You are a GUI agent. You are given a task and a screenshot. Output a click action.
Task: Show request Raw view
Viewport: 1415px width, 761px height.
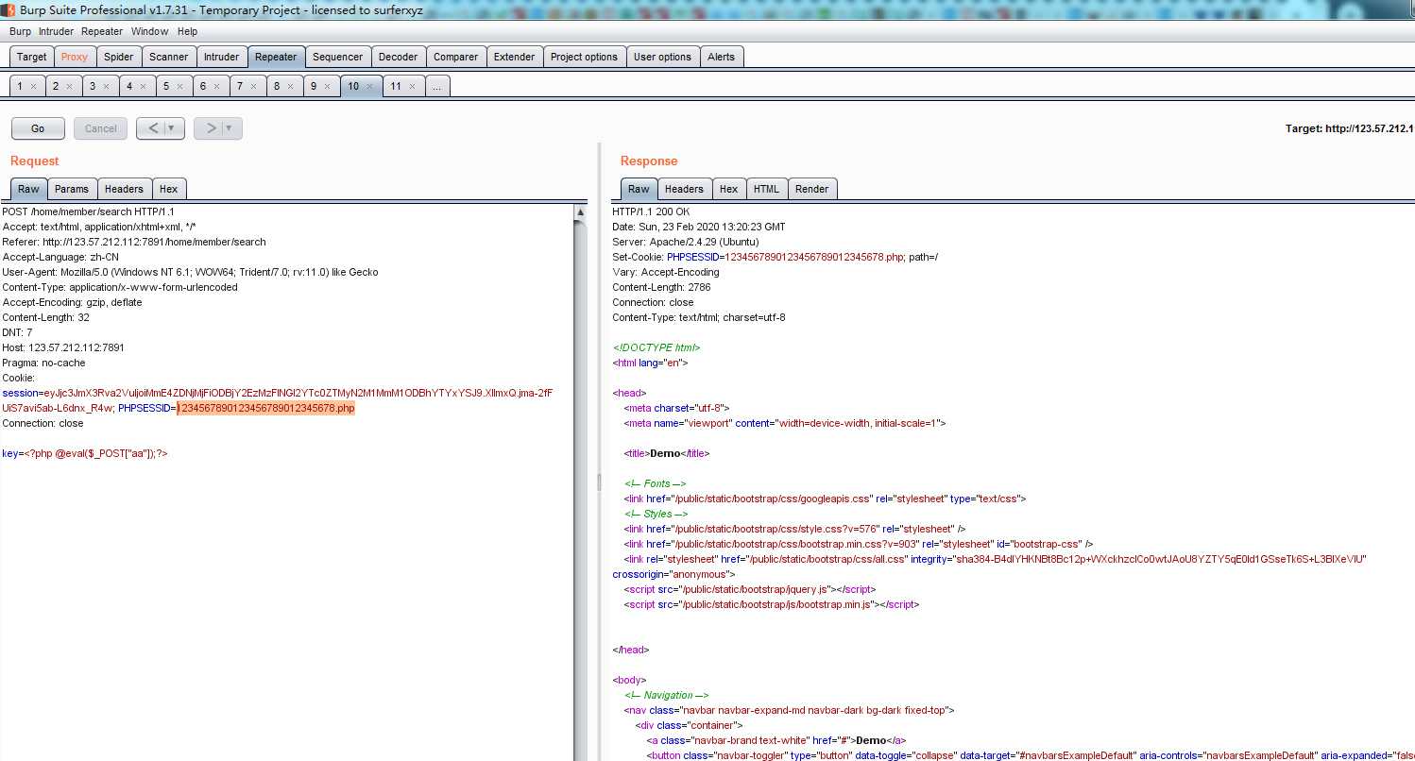[x=28, y=189]
